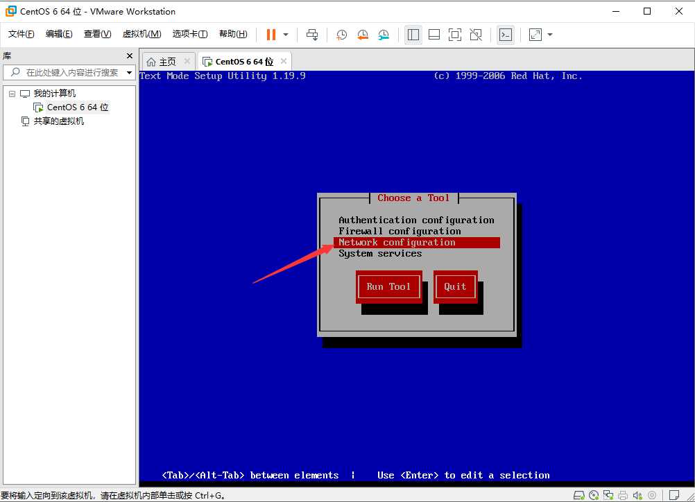This screenshot has width=695, height=502.
Task: Open the power options dropdown beside pause
Action: pos(286,35)
